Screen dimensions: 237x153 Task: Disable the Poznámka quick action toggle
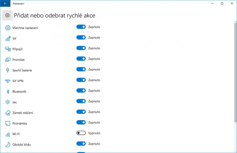pyautogui.click(x=81, y=122)
